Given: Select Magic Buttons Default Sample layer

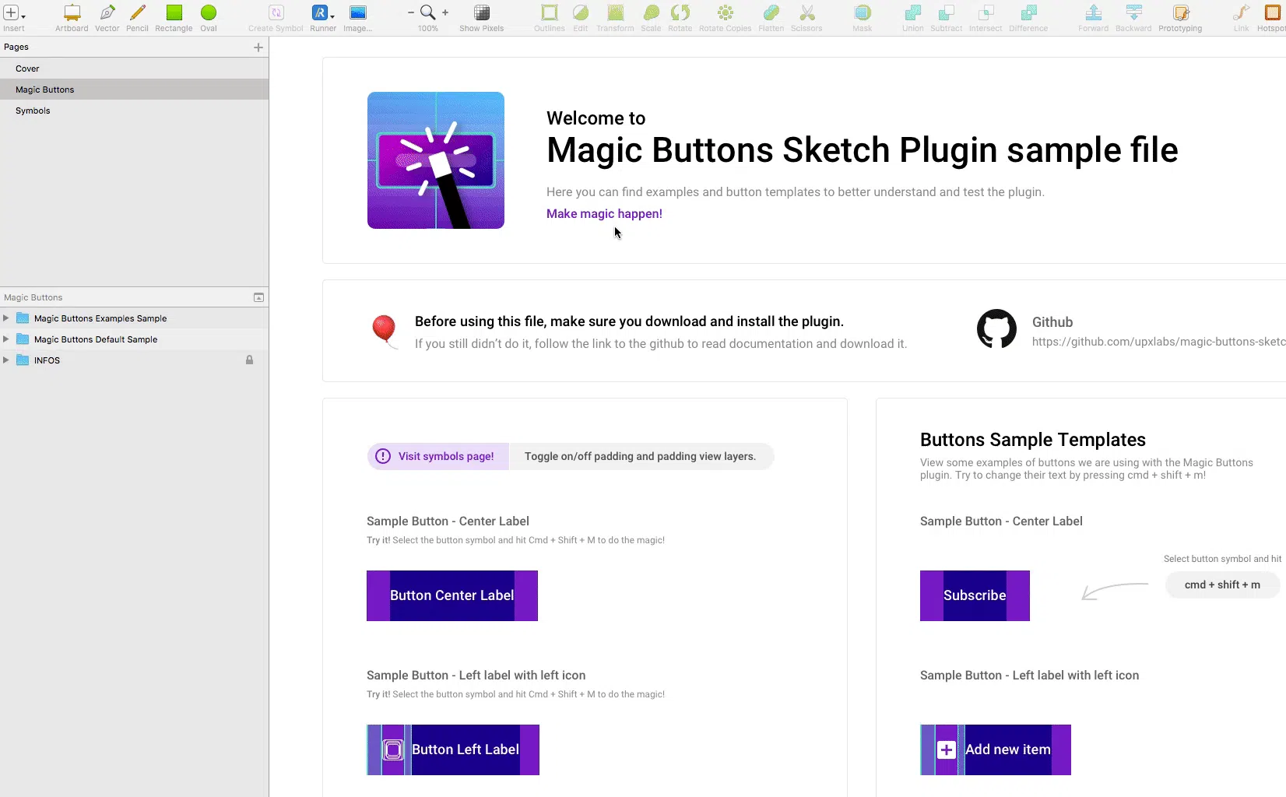Looking at the screenshot, I should (134, 339).
